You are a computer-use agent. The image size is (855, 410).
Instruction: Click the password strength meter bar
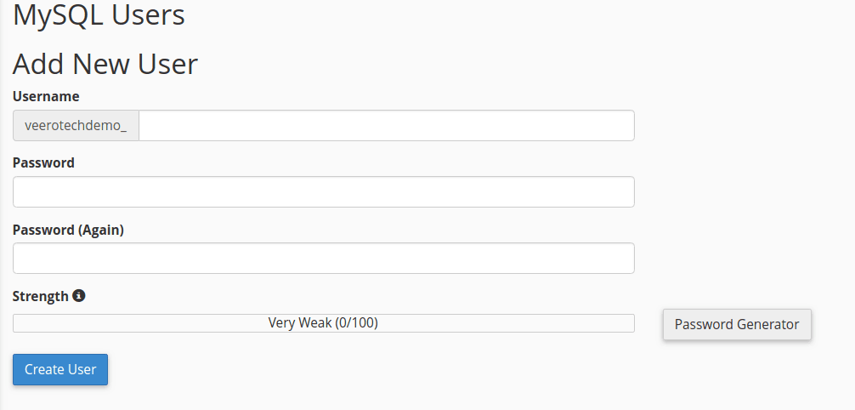coord(323,323)
